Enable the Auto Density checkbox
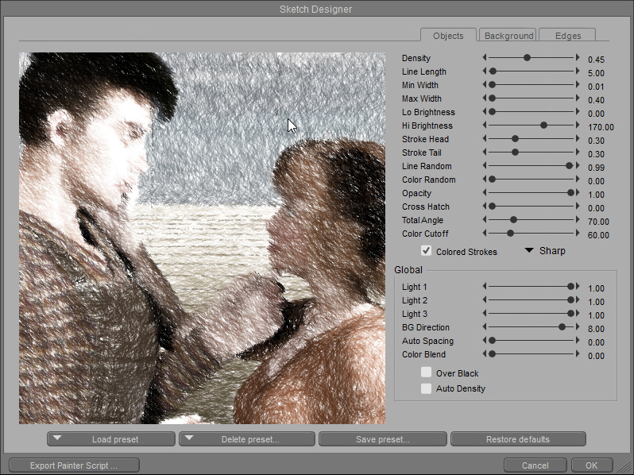 (427, 388)
